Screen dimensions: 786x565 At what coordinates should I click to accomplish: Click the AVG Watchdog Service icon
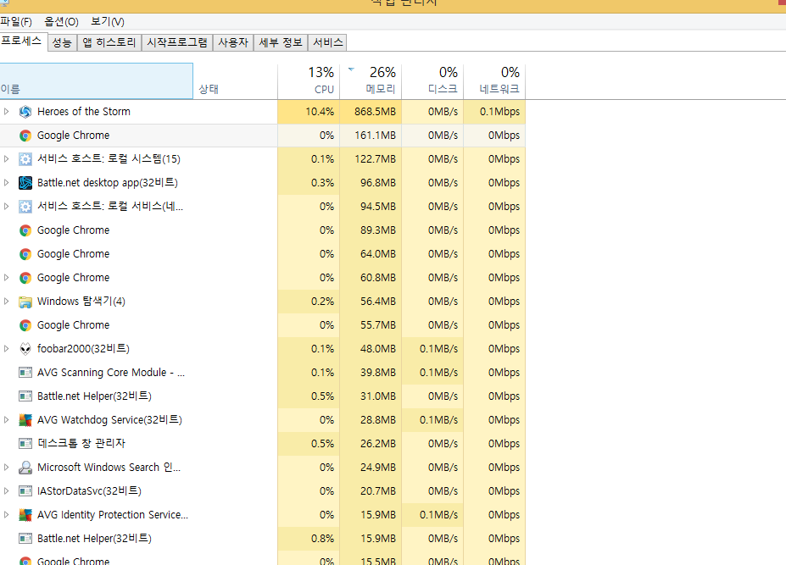tap(25, 420)
